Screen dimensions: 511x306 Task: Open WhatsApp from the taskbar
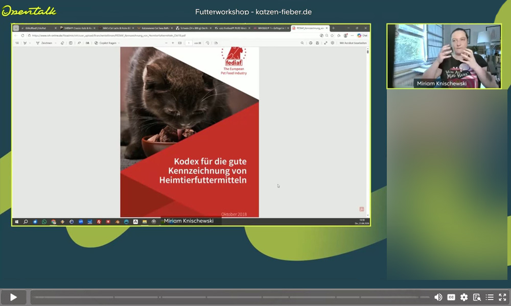(x=44, y=222)
